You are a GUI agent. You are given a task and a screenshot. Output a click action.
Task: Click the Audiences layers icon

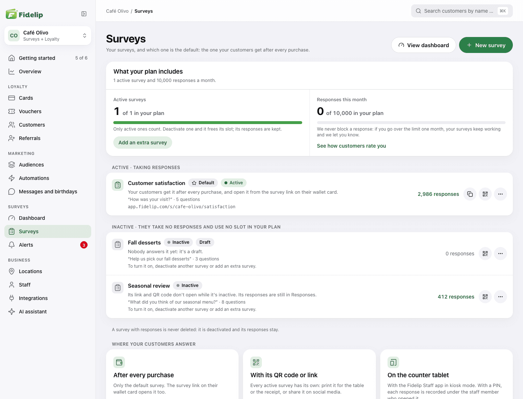[x=12, y=165]
